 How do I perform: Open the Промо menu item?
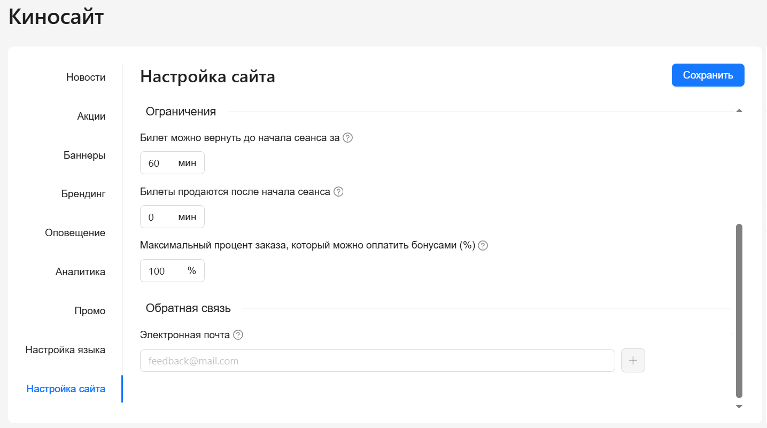[90, 311]
